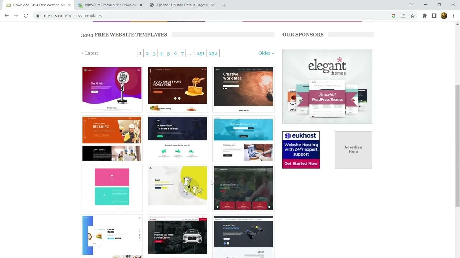Open A New Way To Start Business template

[178, 138]
